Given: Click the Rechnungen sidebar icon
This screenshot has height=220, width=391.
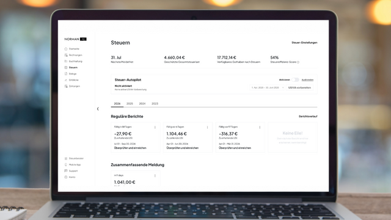Looking at the screenshot, I should [66, 55].
